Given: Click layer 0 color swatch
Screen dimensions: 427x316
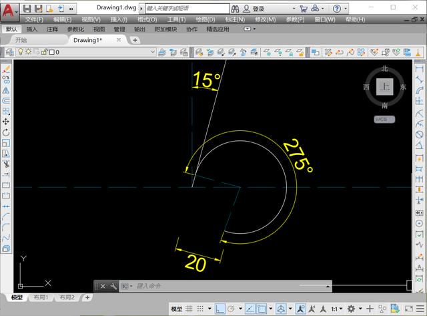Looking at the screenshot, I should (52, 52).
